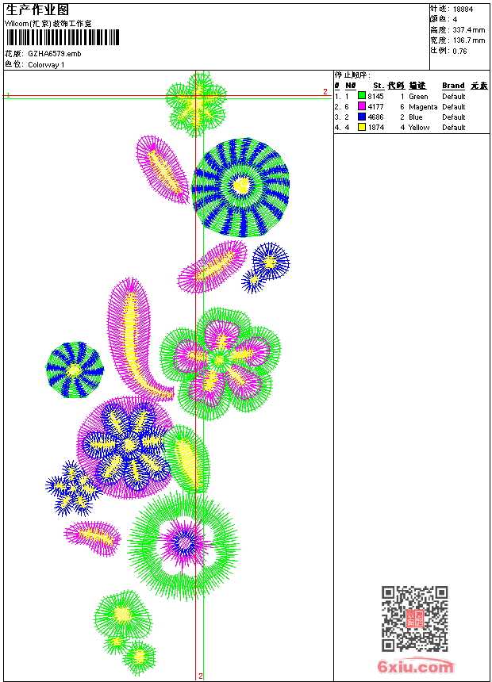Click Default brand in the Magenta row
This screenshot has width=492, height=682.
pos(454,107)
